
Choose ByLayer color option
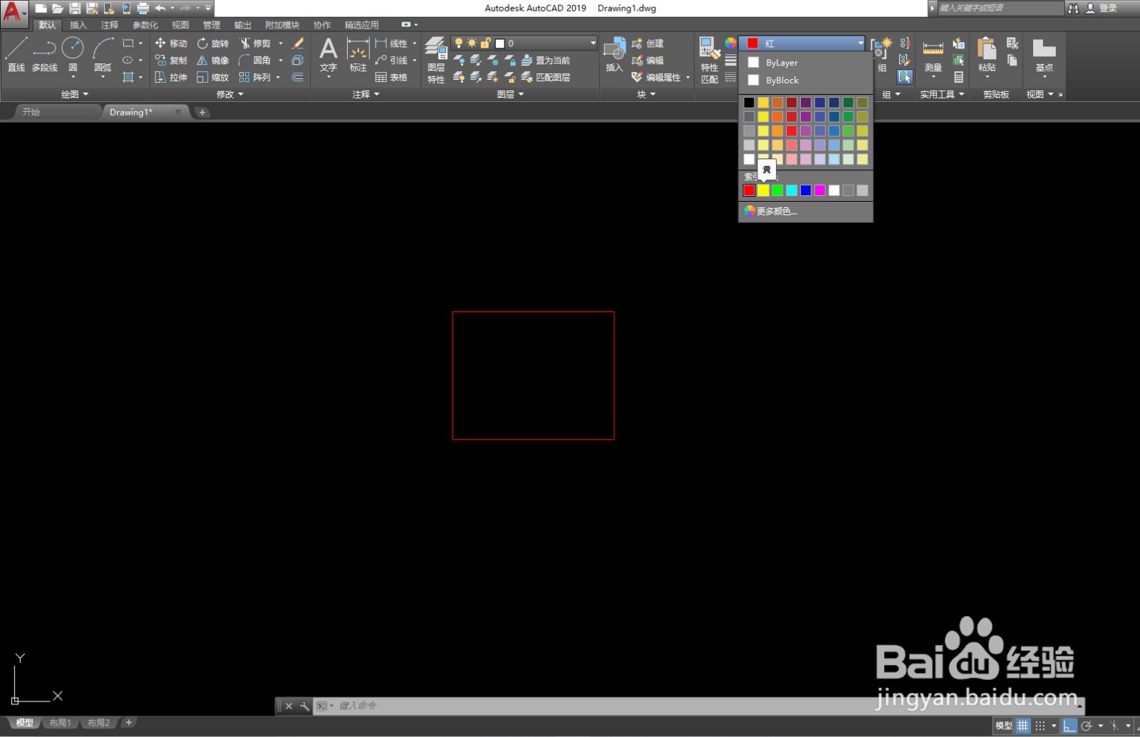806,63
